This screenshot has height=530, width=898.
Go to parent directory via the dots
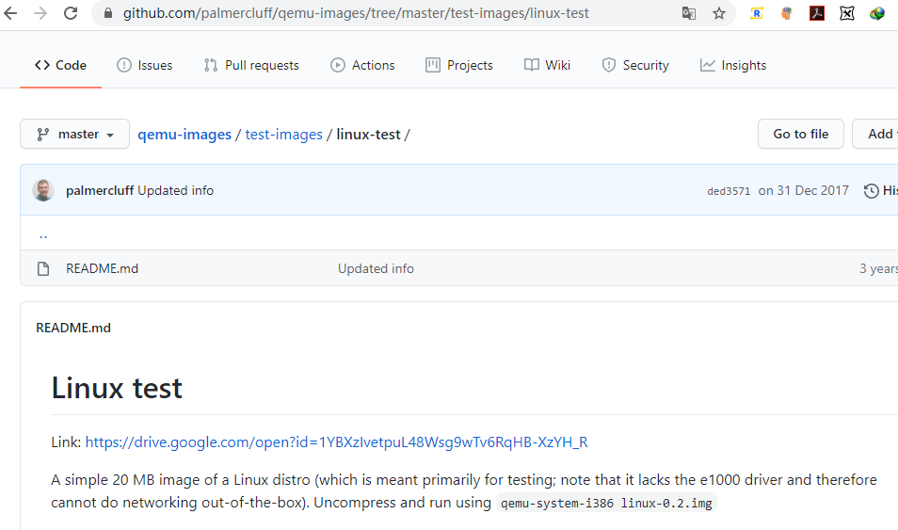tap(43, 234)
